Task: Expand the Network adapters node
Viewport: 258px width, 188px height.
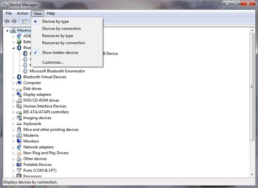Action: tap(13, 147)
